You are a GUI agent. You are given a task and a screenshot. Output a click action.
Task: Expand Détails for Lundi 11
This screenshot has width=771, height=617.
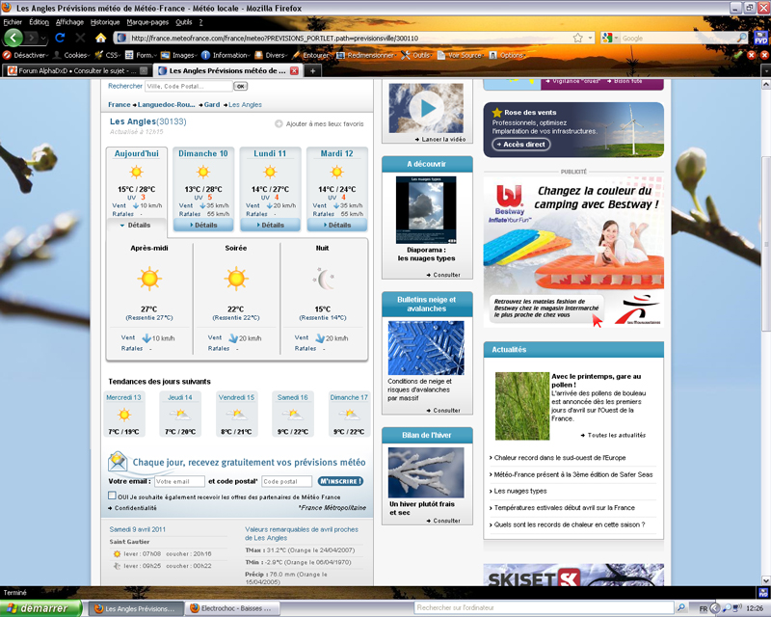tap(270, 225)
